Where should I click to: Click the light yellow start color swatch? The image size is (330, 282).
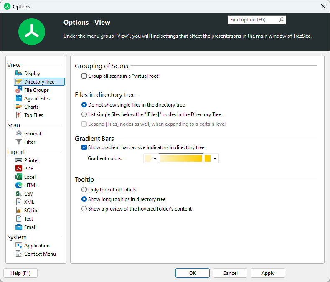(148, 158)
